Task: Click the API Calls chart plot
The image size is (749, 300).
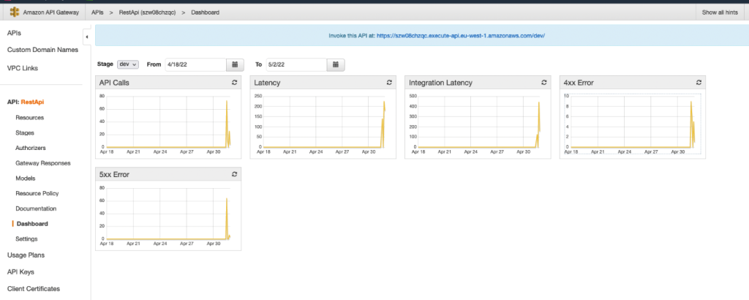Action: click(169, 121)
